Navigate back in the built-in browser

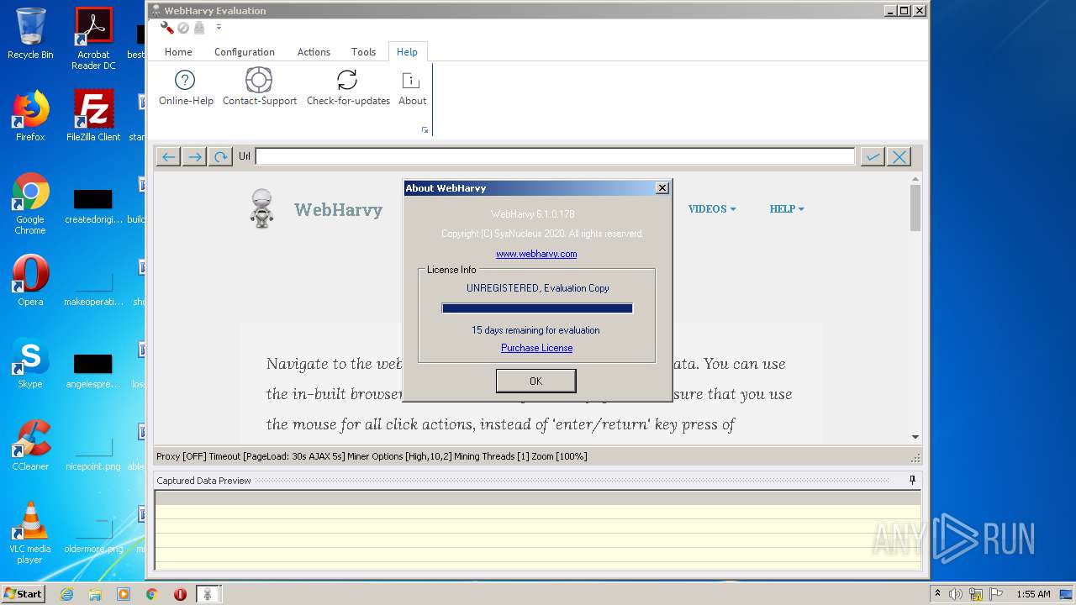click(168, 156)
